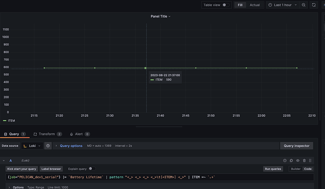Open the Loki data source selector

click(33, 146)
